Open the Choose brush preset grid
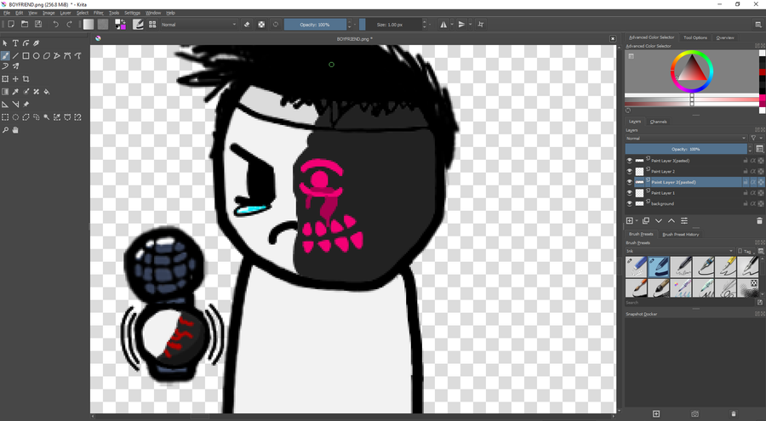The image size is (766, 421). [152, 24]
